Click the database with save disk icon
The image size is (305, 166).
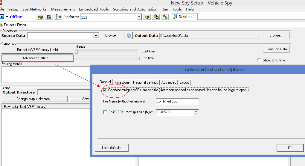coord(156,17)
